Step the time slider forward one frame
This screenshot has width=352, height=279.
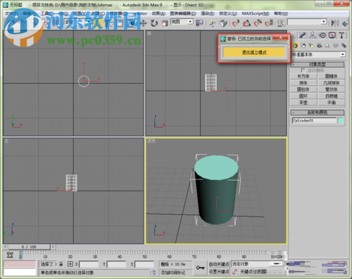pyautogui.click(x=53, y=247)
